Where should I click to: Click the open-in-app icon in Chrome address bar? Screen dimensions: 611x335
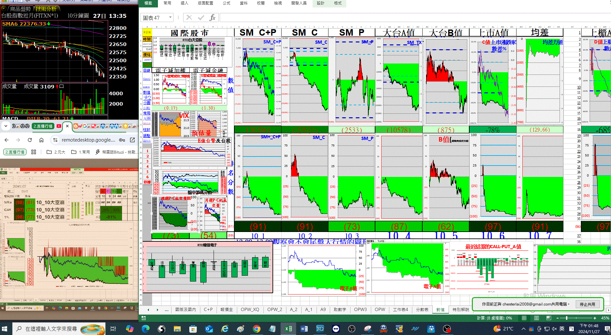tap(132, 140)
